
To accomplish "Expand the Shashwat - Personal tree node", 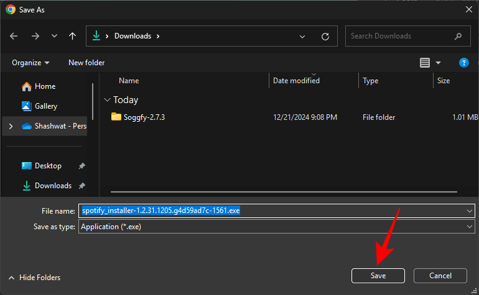I will (x=10, y=126).
